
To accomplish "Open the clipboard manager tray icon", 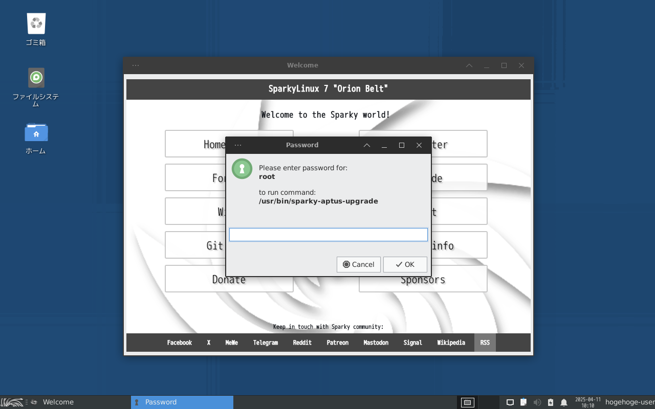I will coord(523,402).
